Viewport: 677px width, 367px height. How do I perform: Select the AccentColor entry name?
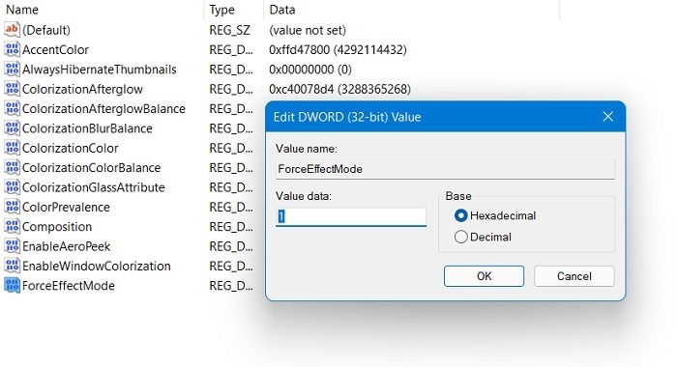point(55,50)
